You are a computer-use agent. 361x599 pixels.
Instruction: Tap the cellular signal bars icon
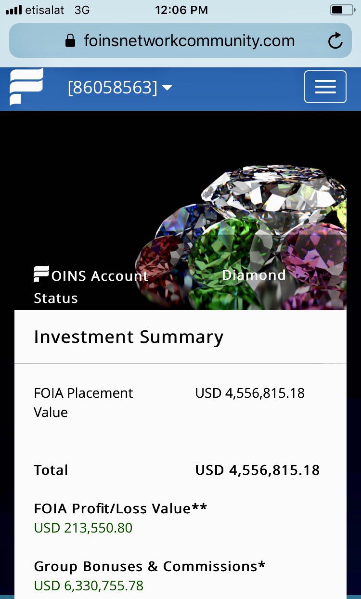pyautogui.click(x=13, y=10)
